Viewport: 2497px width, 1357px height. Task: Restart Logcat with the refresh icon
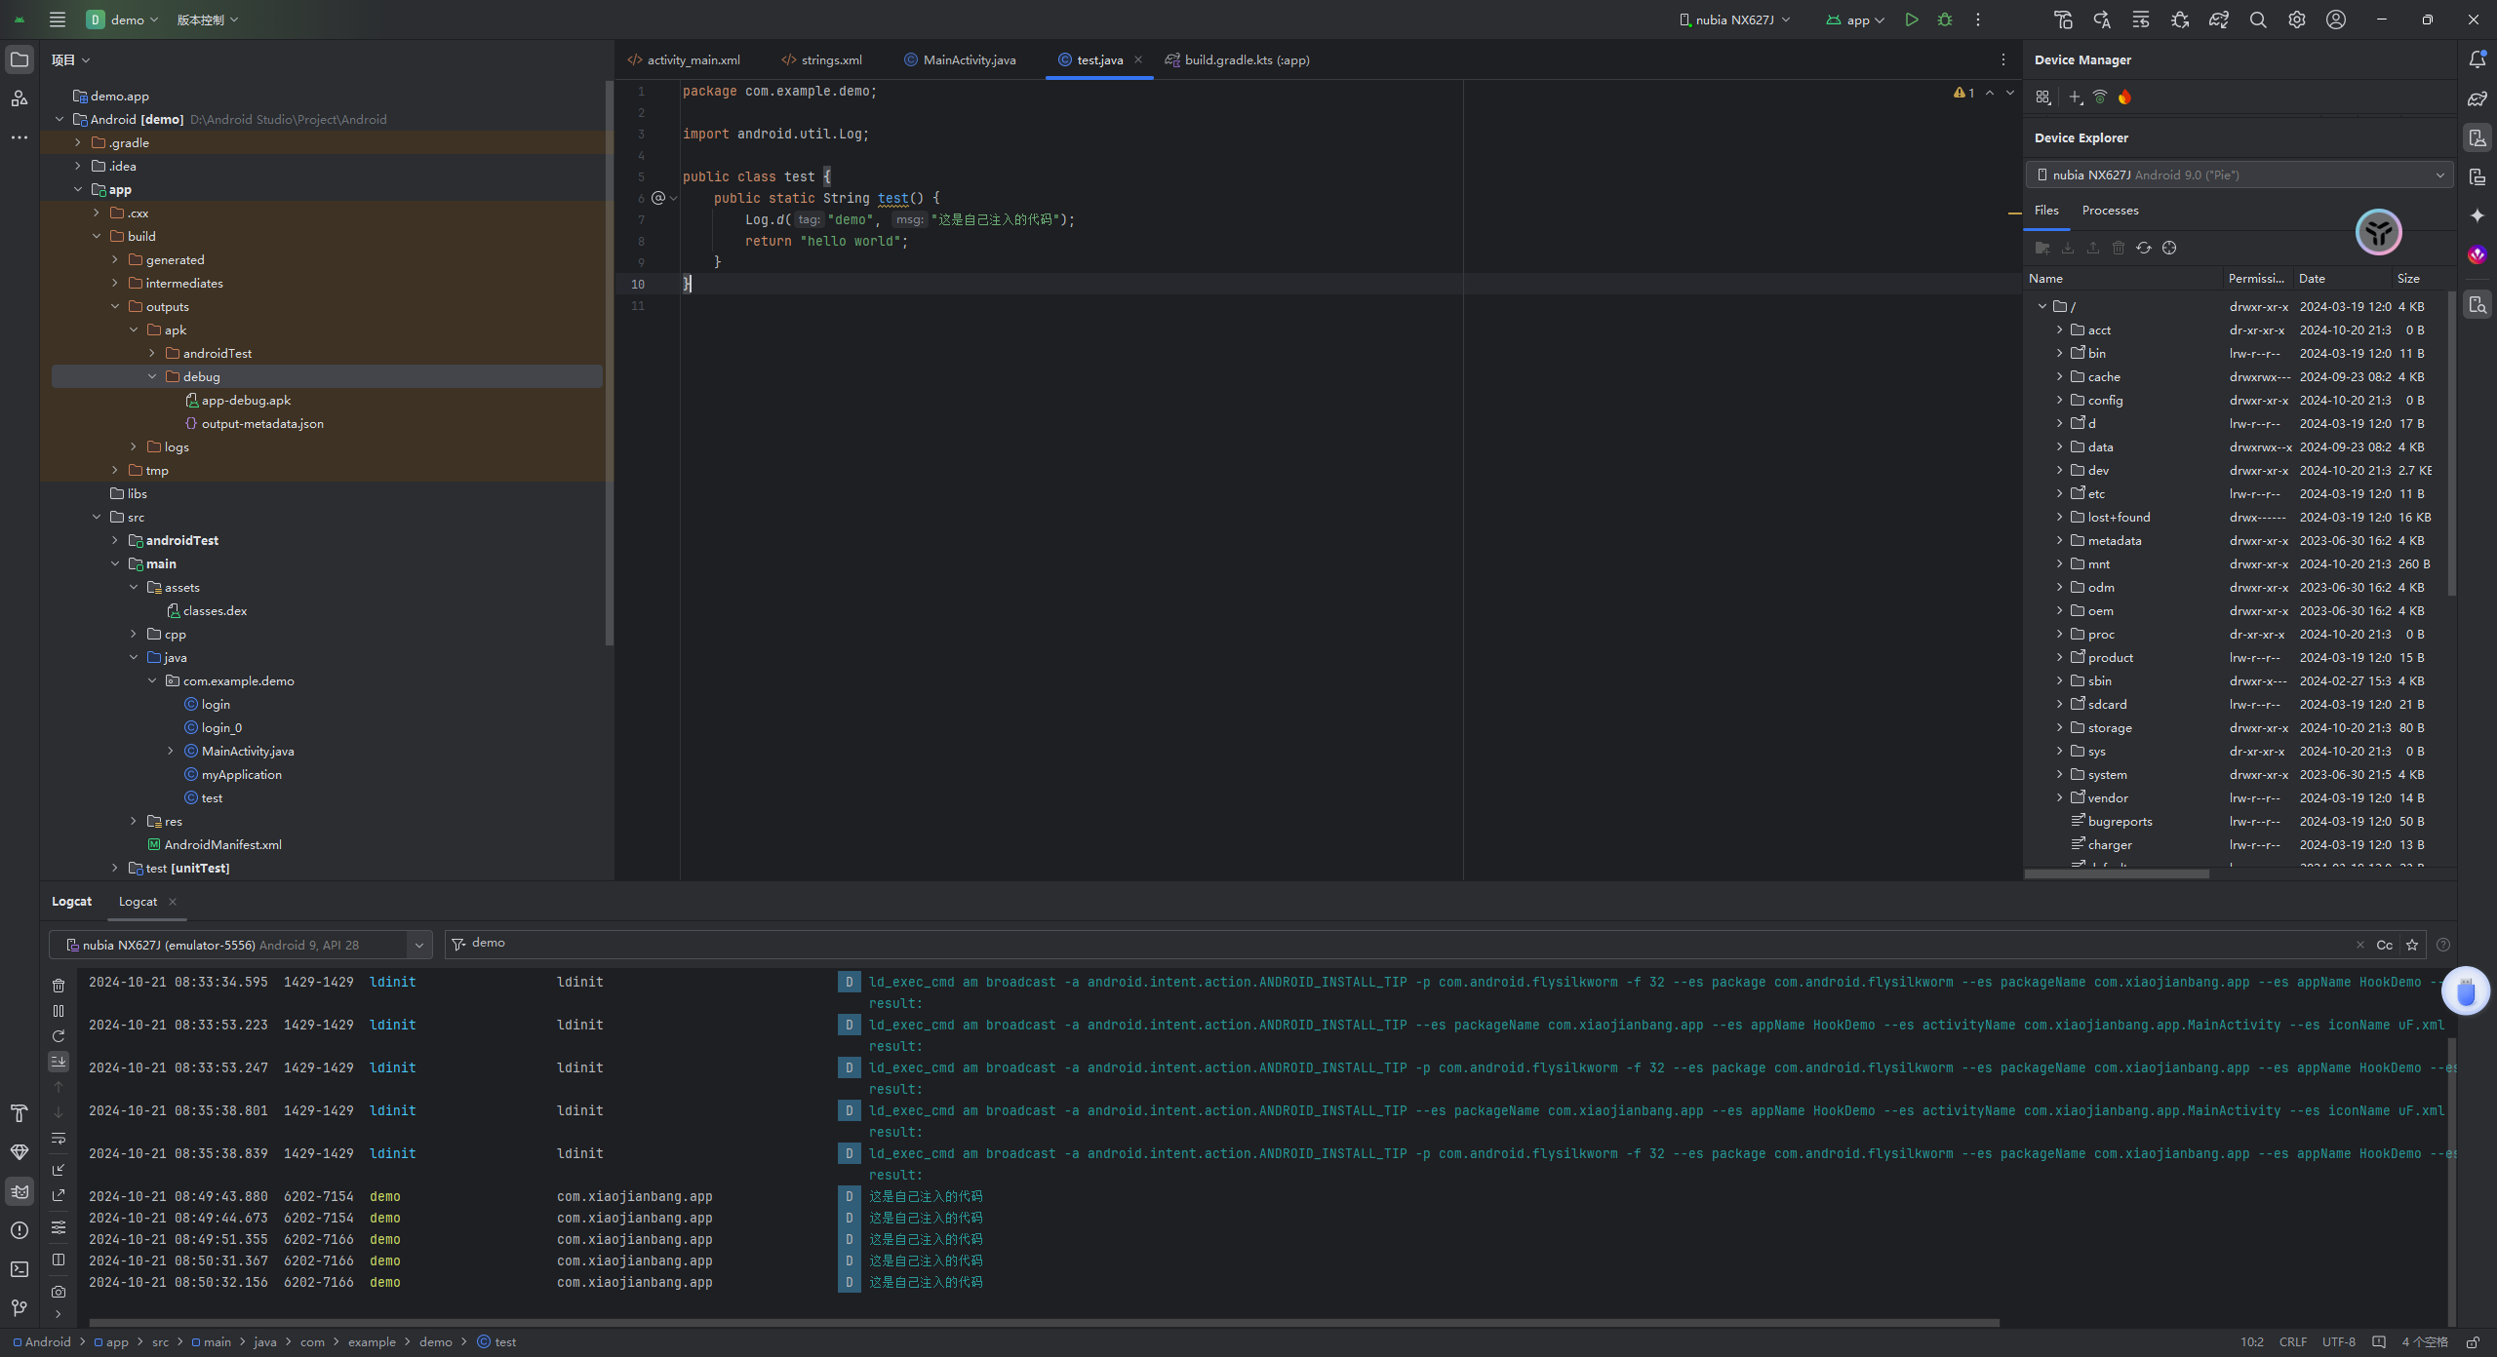coord(59,1036)
